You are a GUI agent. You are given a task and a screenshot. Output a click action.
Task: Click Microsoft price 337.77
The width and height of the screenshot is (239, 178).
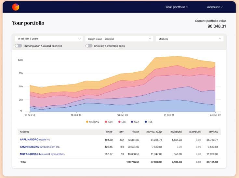(109, 154)
